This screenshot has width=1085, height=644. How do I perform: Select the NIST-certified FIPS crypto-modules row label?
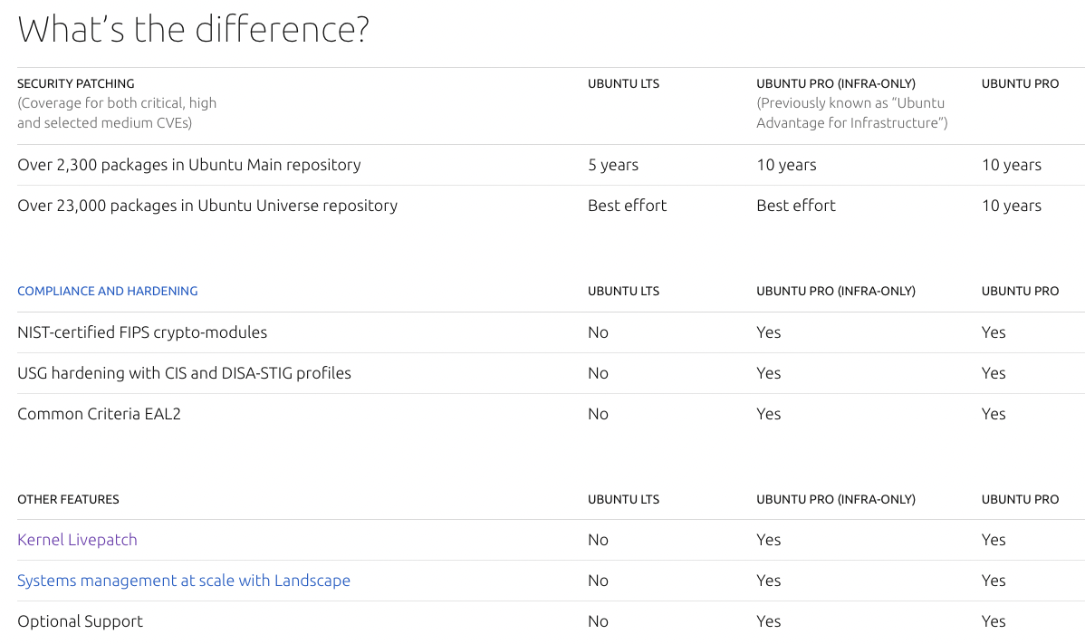pyautogui.click(x=142, y=332)
